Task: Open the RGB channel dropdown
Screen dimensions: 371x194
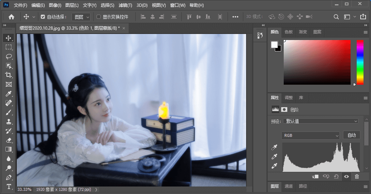Action: tap(310, 135)
